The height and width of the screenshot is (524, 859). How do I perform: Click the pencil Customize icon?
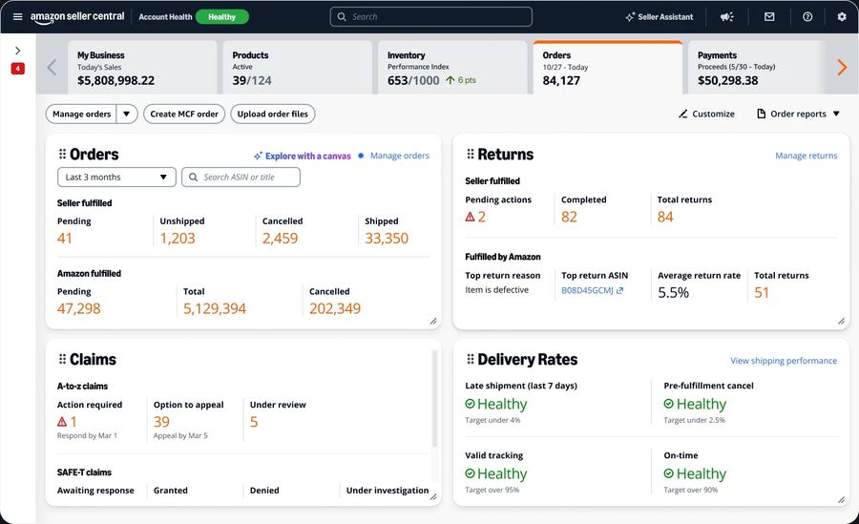click(682, 114)
